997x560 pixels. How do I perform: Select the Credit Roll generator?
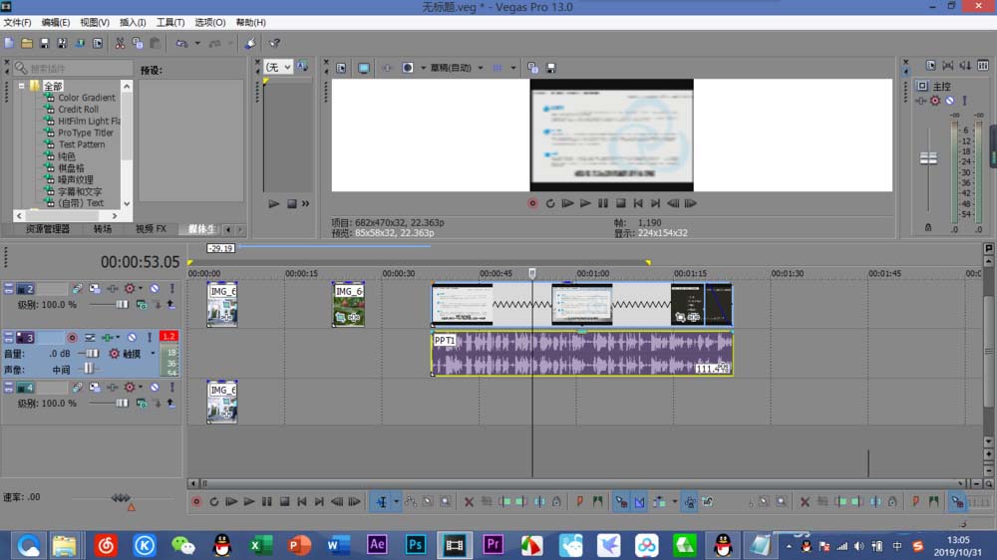[x=78, y=110]
